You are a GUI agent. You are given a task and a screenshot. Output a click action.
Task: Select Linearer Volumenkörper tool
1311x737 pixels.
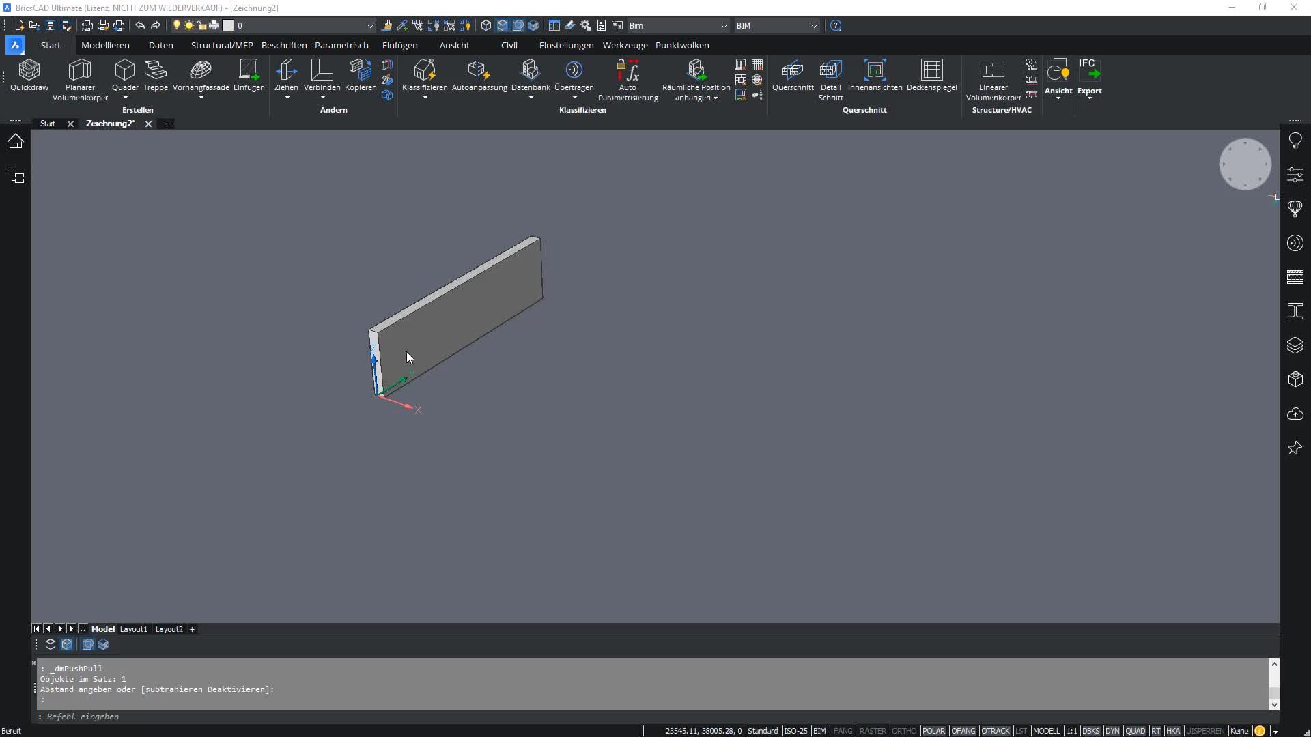coord(993,80)
